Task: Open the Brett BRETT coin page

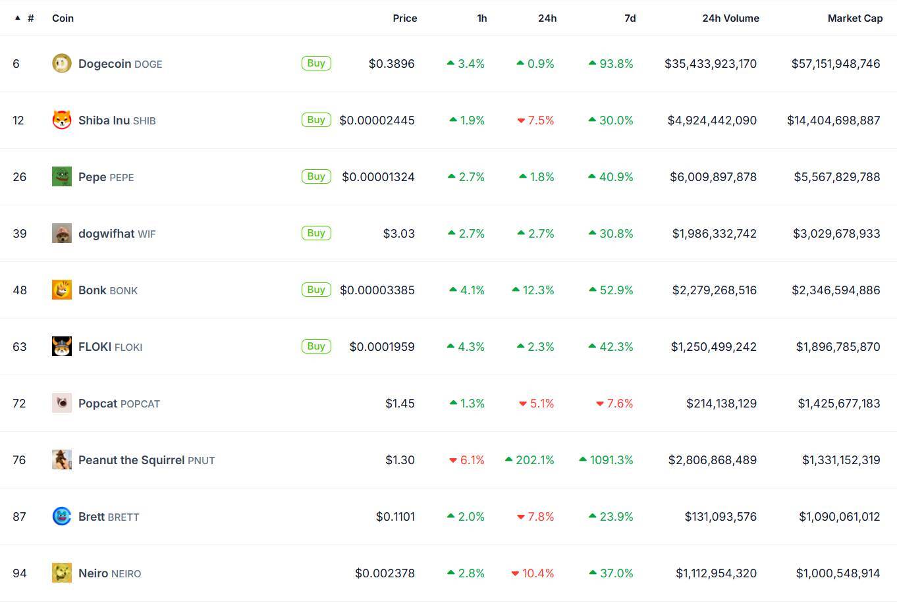Action: (x=109, y=517)
